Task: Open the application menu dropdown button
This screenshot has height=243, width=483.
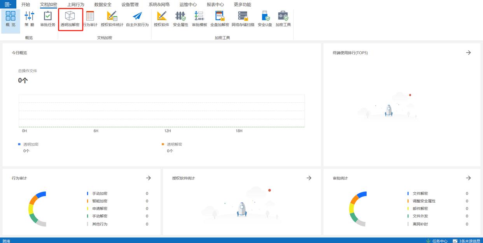Action: pyautogui.click(x=8, y=5)
